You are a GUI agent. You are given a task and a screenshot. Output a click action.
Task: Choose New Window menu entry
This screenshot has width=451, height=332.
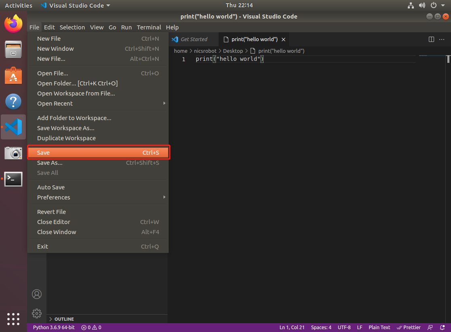click(x=98, y=49)
